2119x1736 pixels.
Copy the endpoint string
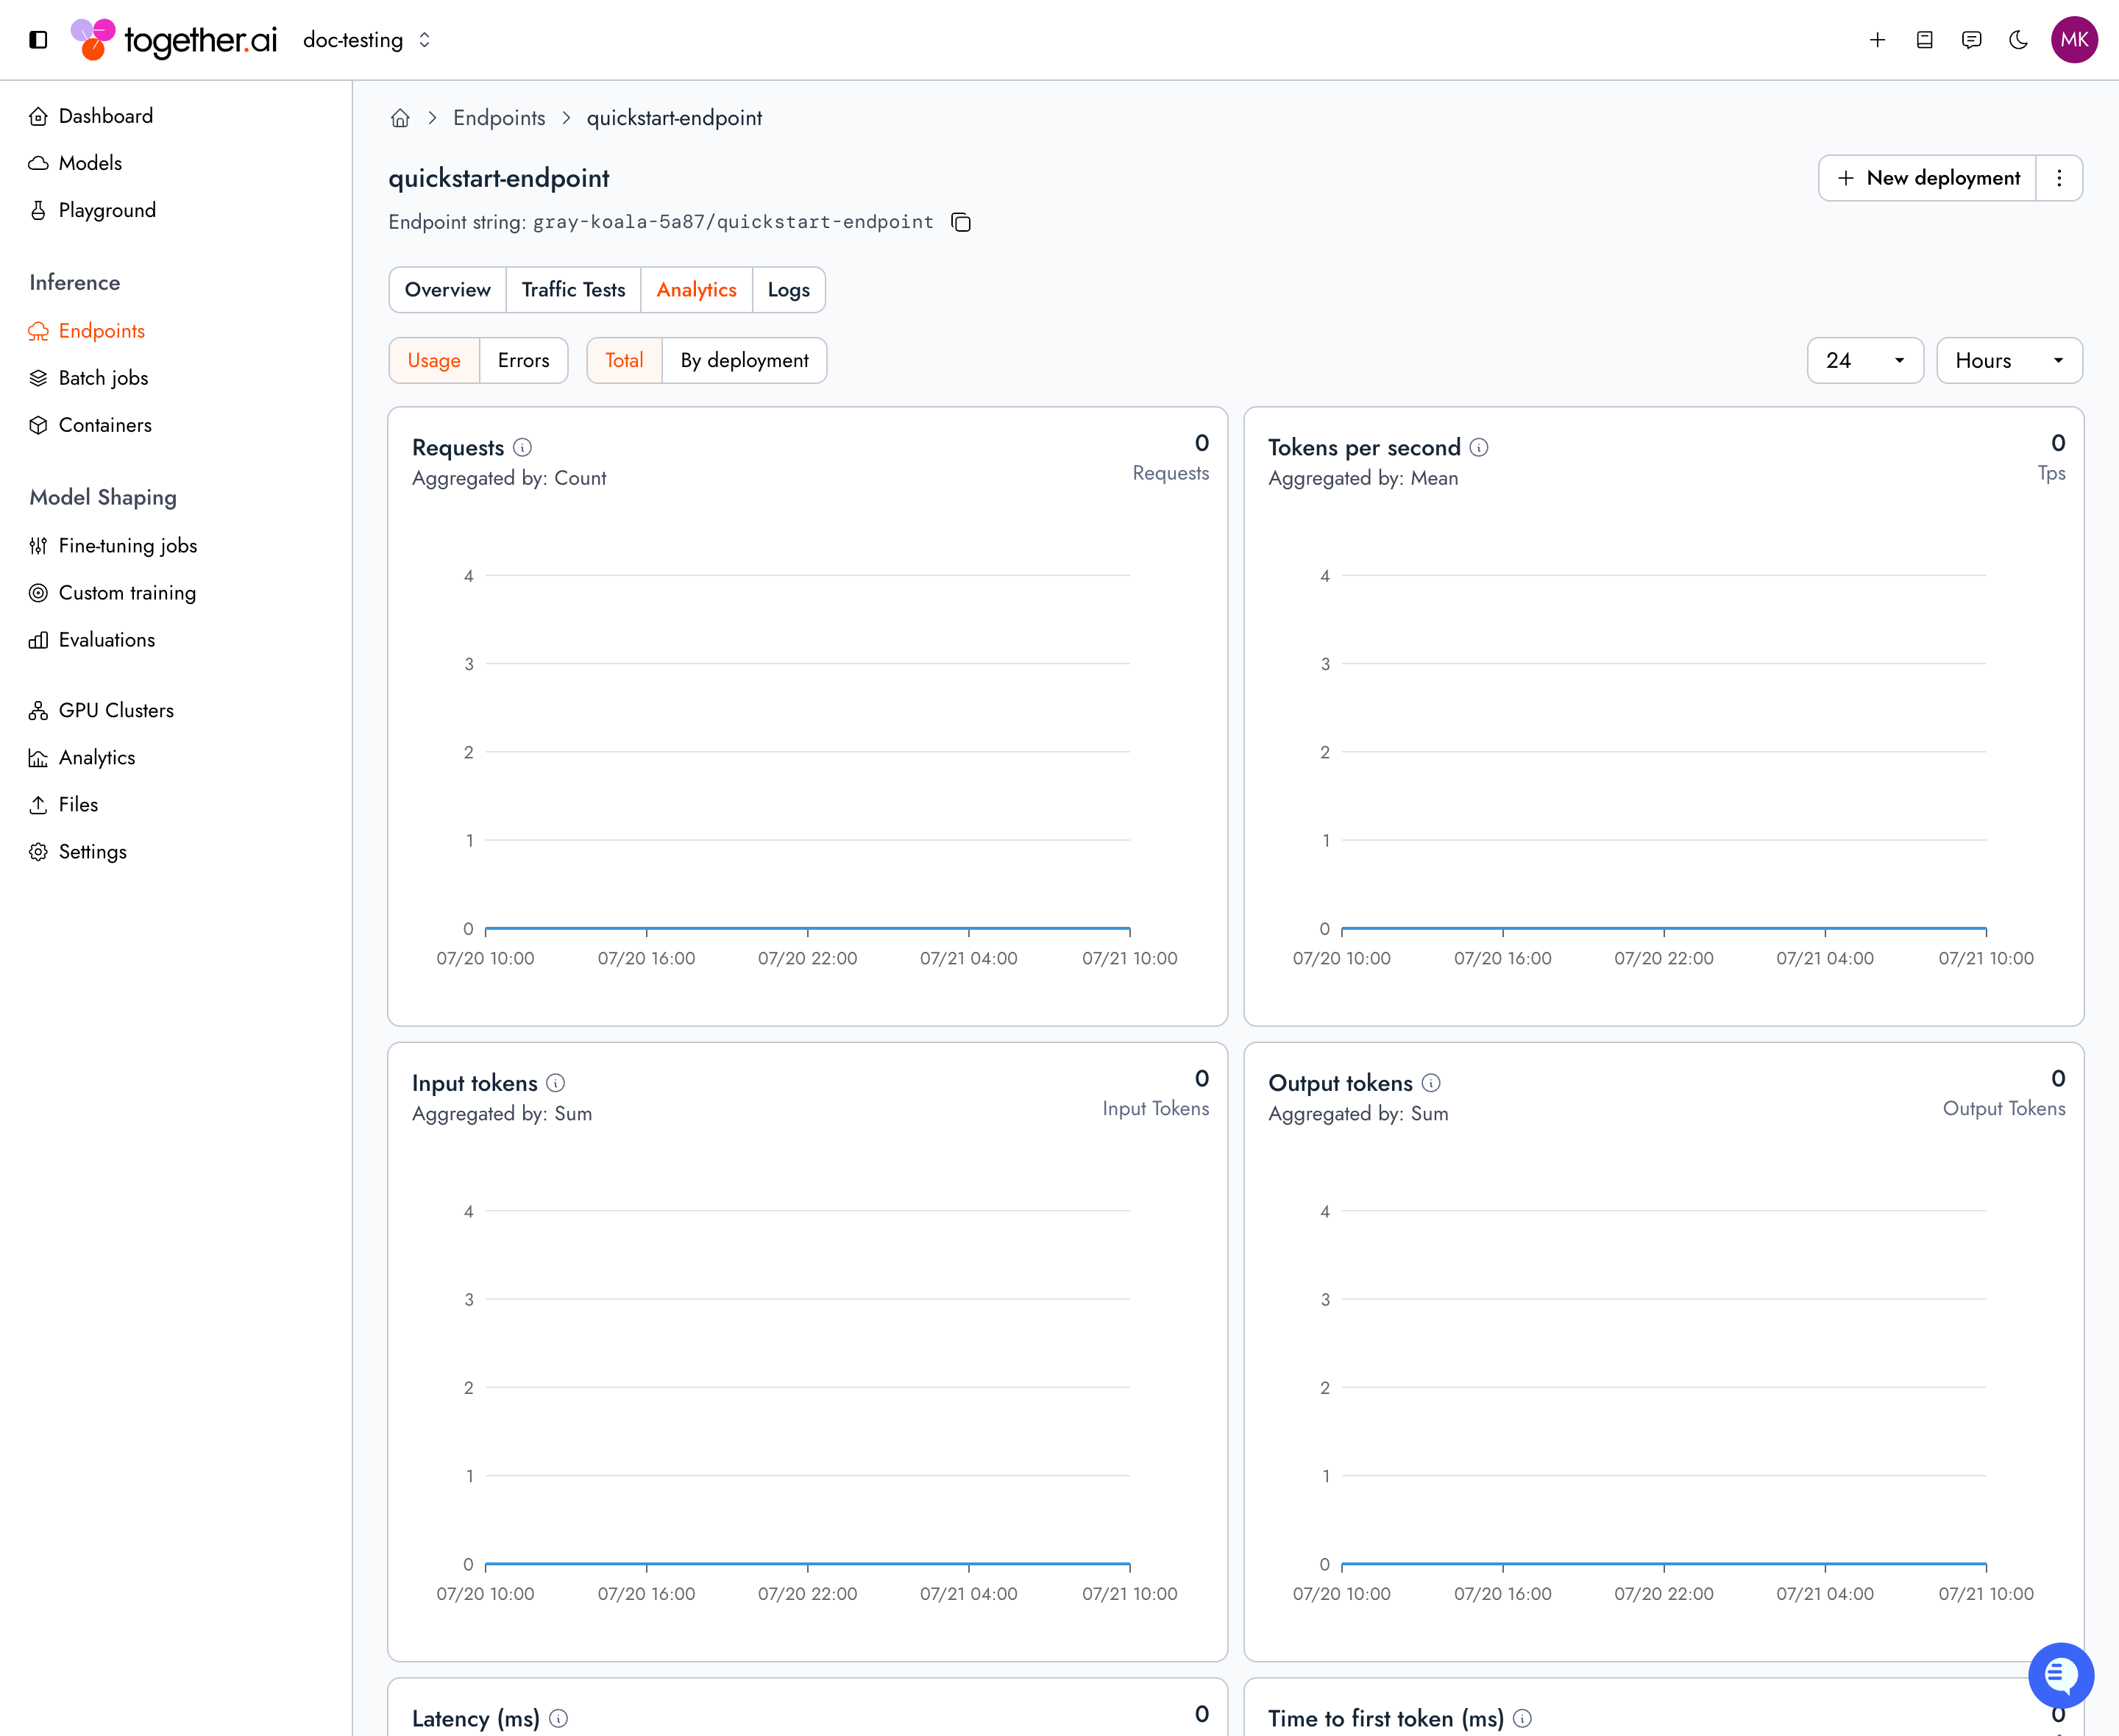click(961, 222)
